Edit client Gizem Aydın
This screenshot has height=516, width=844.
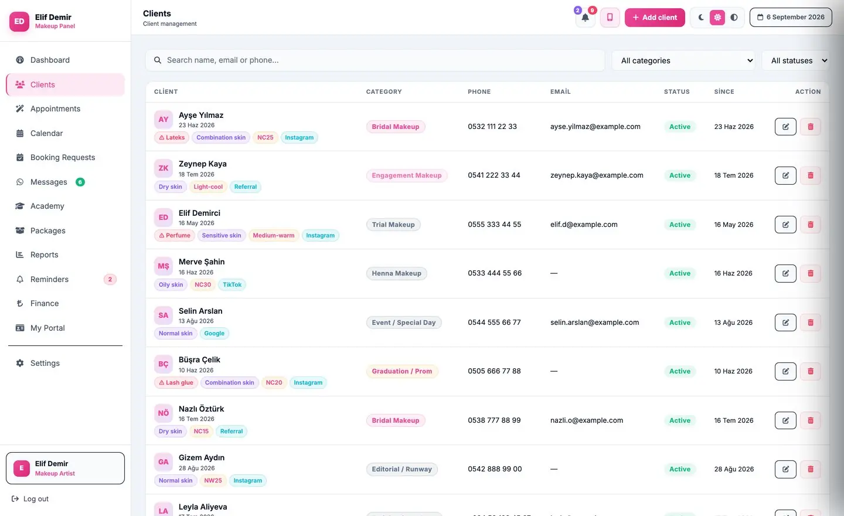tap(785, 469)
